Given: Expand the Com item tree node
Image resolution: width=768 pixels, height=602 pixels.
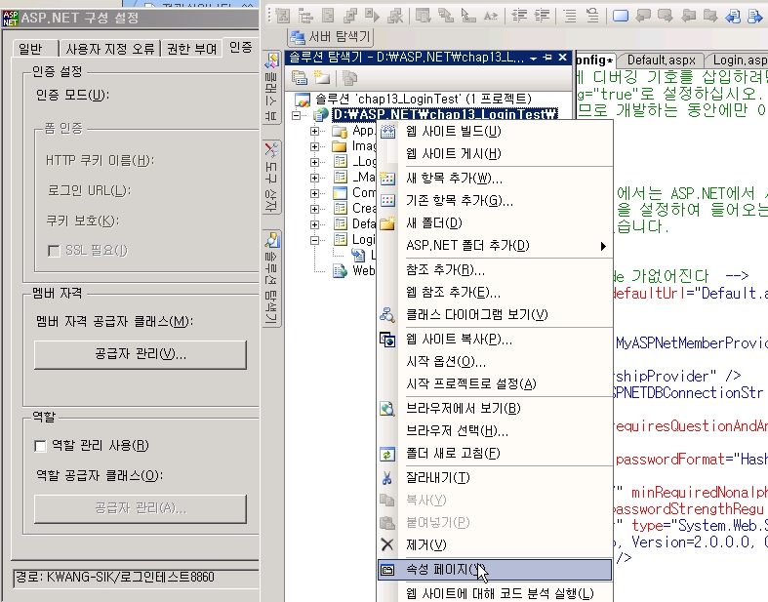Looking at the screenshot, I should tap(314, 193).
